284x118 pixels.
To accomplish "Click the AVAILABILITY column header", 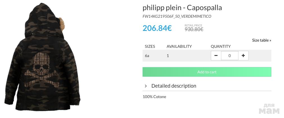I will click(x=179, y=46).
